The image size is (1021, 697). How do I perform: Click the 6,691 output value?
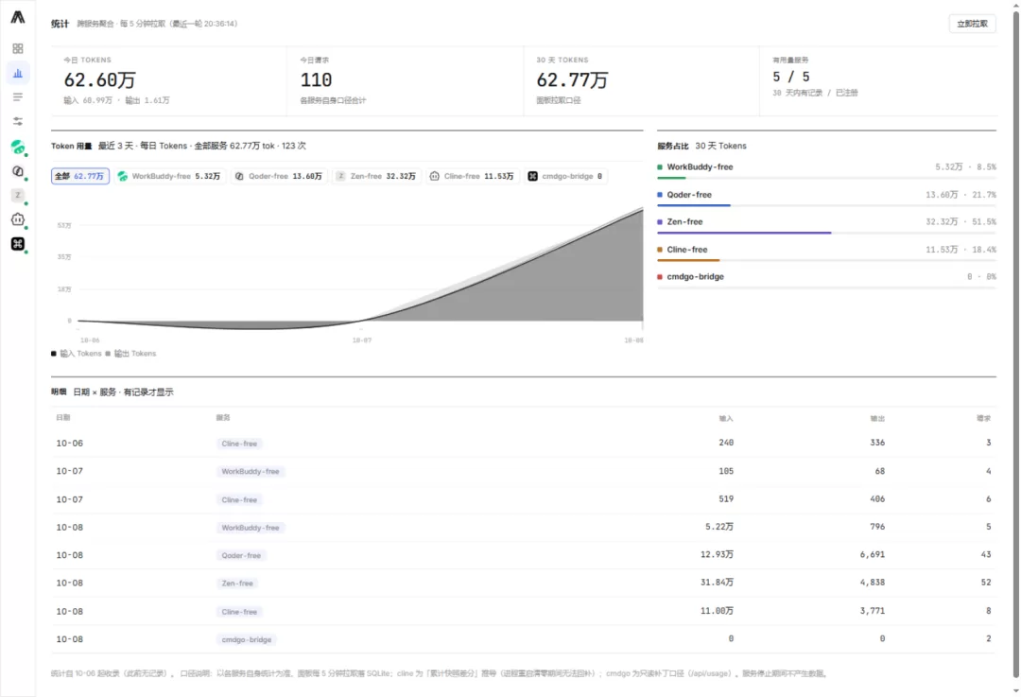coord(873,555)
